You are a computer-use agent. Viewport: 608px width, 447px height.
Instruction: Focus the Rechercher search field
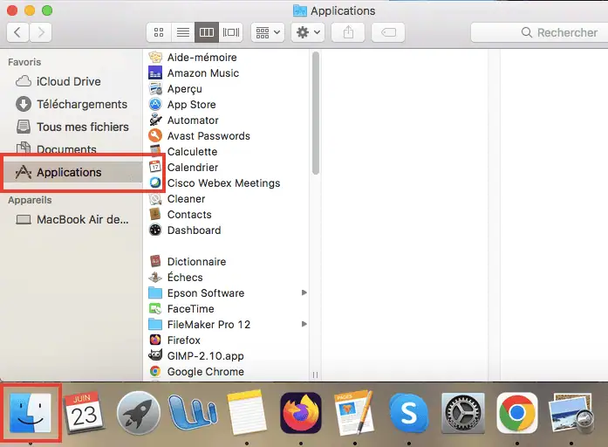pos(539,32)
